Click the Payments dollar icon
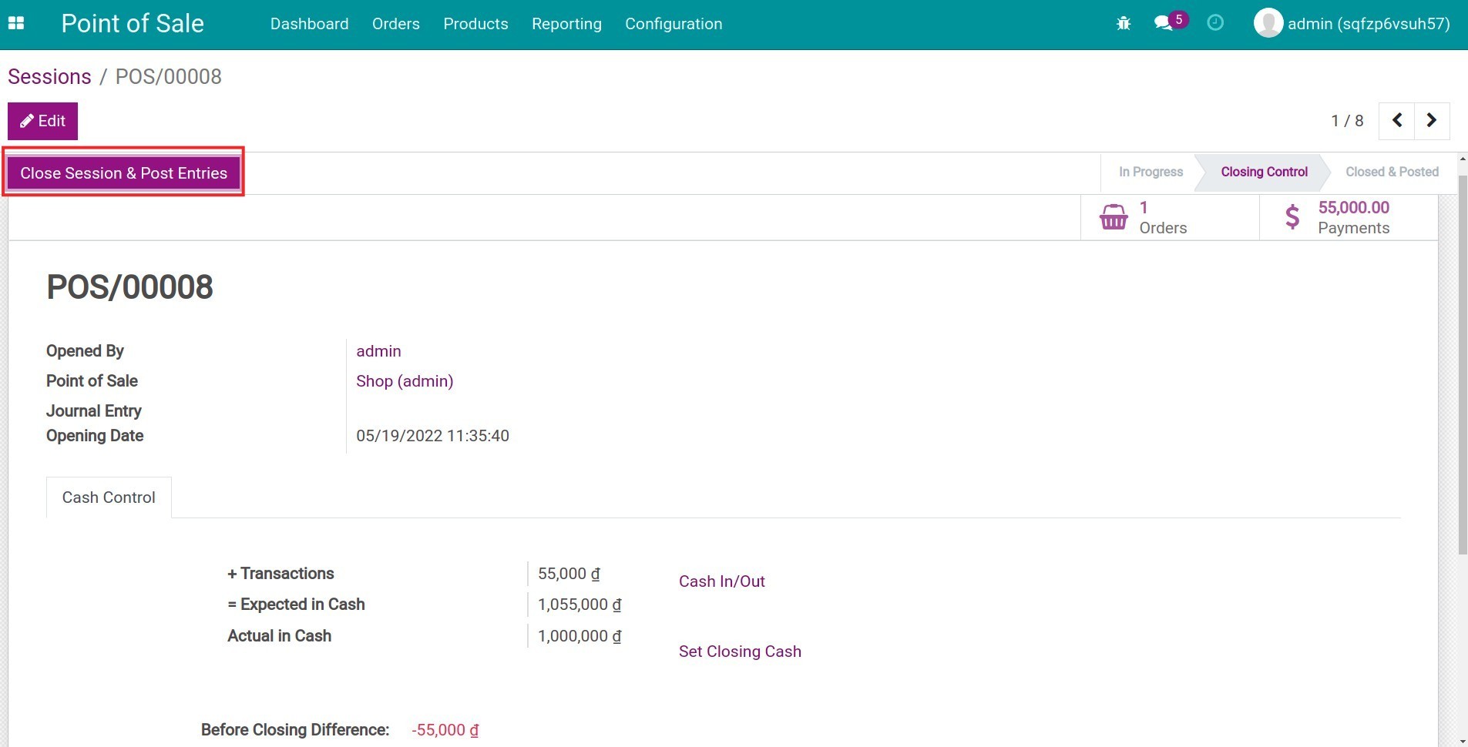 [x=1292, y=217]
